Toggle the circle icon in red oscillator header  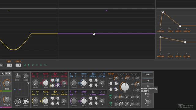tap(62, 74)
